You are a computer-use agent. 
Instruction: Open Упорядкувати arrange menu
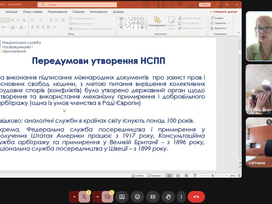coord(157,23)
